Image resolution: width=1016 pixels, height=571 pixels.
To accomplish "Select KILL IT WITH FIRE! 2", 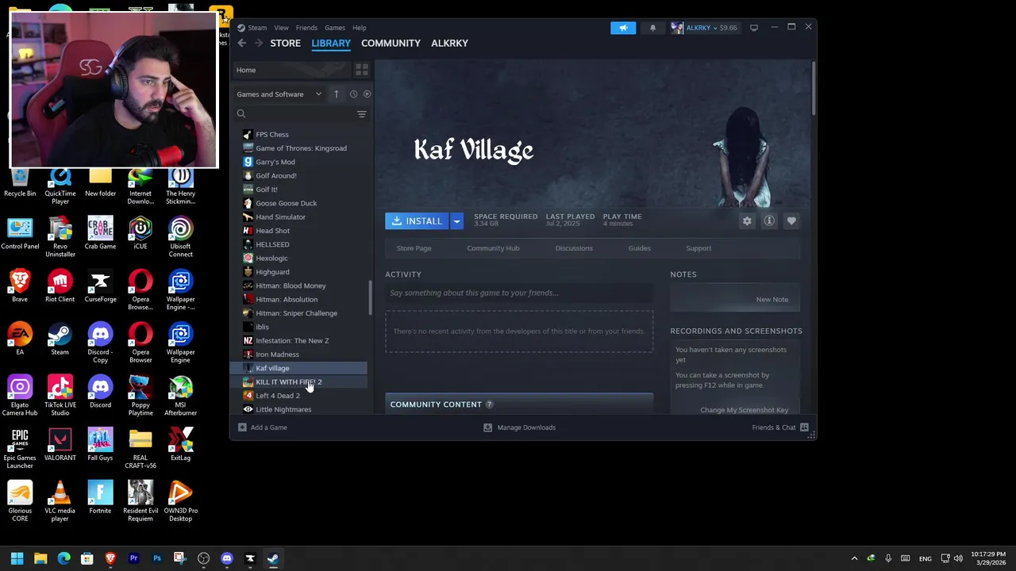I will (x=298, y=382).
